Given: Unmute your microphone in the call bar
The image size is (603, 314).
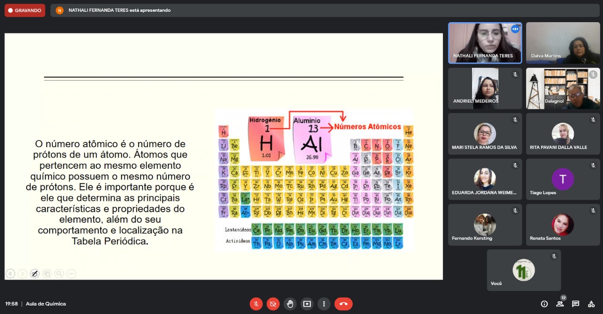Looking at the screenshot, I should (256, 304).
